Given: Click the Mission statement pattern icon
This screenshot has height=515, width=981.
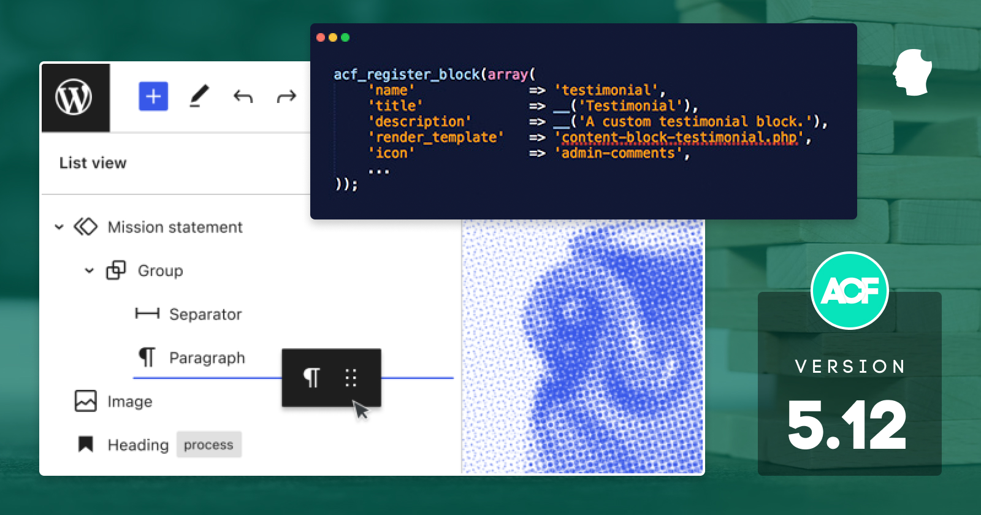Looking at the screenshot, I should click(85, 227).
